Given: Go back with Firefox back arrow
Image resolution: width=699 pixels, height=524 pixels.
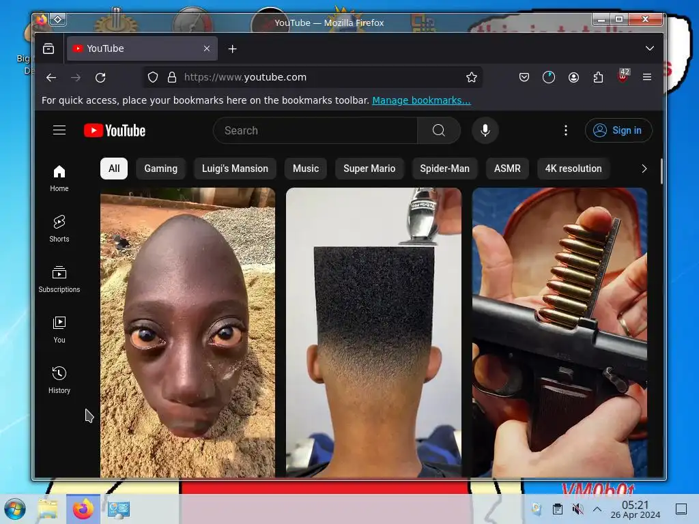Looking at the screenshot, I should point(51,78).
